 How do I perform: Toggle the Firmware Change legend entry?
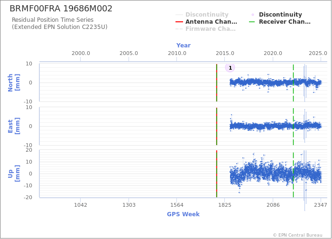[205, 29]
